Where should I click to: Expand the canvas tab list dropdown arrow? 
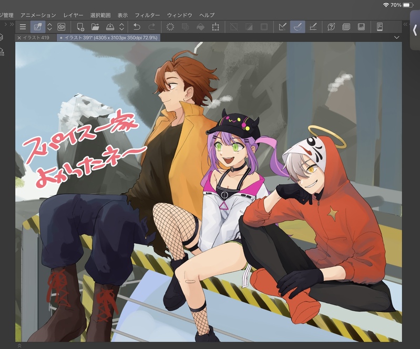pos(397,37)
